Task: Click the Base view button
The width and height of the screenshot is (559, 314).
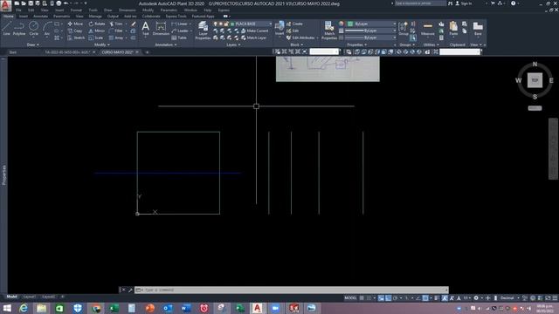Action: point(478,29)
